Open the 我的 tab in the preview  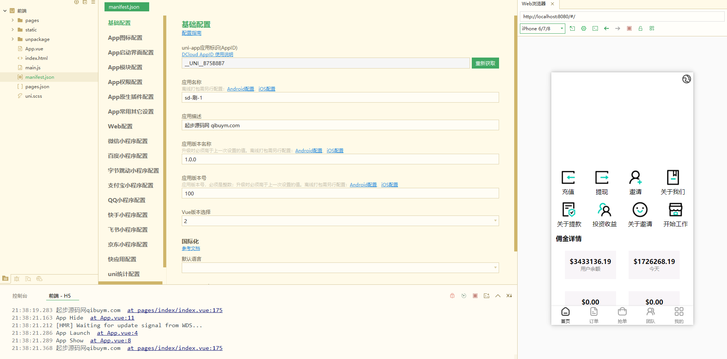point(679,315)
